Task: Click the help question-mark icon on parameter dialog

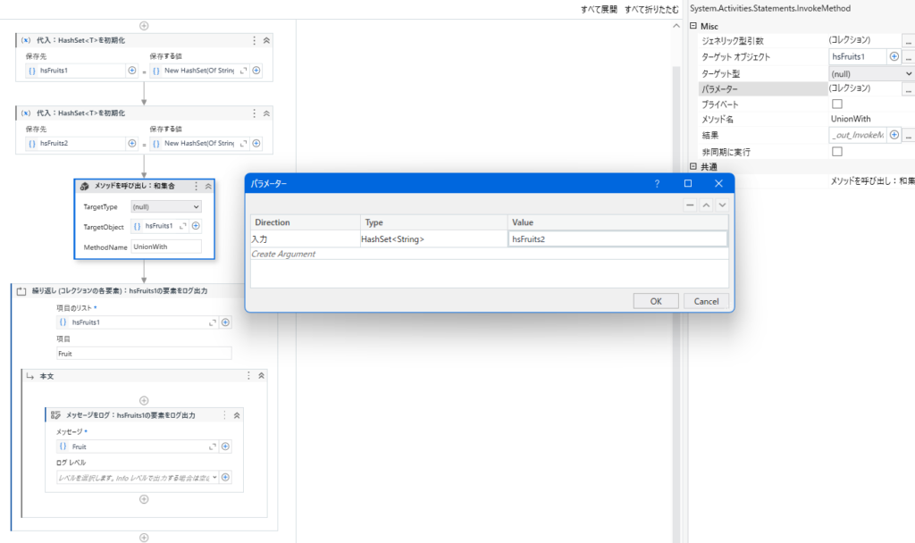Action: click(657, 183)
